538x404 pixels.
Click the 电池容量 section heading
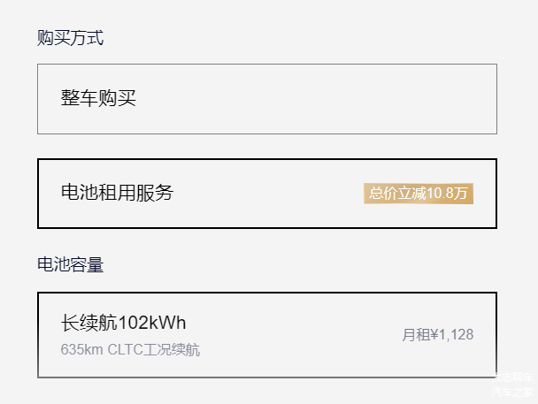70,264
